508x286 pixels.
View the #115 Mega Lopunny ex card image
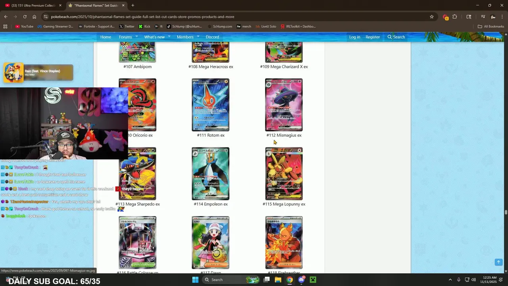(284, 174)
